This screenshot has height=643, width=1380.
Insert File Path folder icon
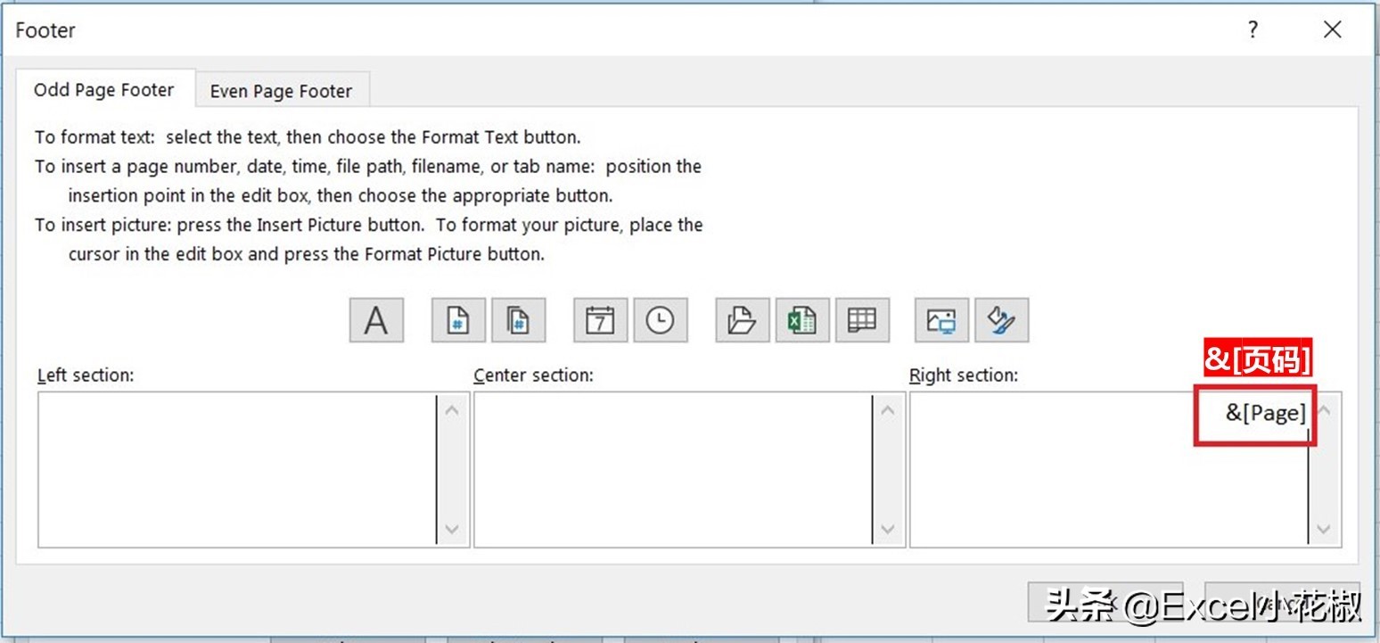click(x=742, y=320)
